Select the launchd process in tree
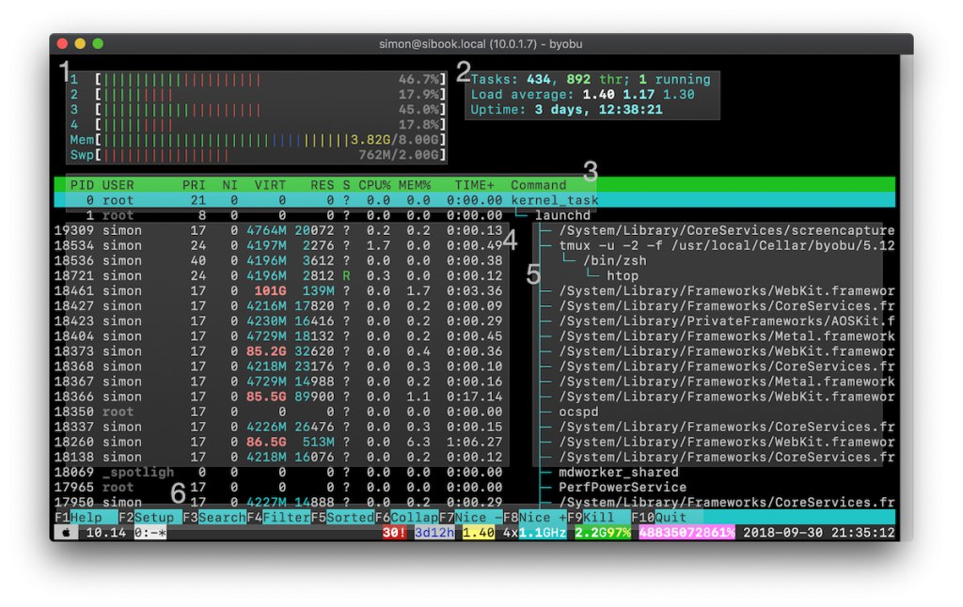 (562, 215)
